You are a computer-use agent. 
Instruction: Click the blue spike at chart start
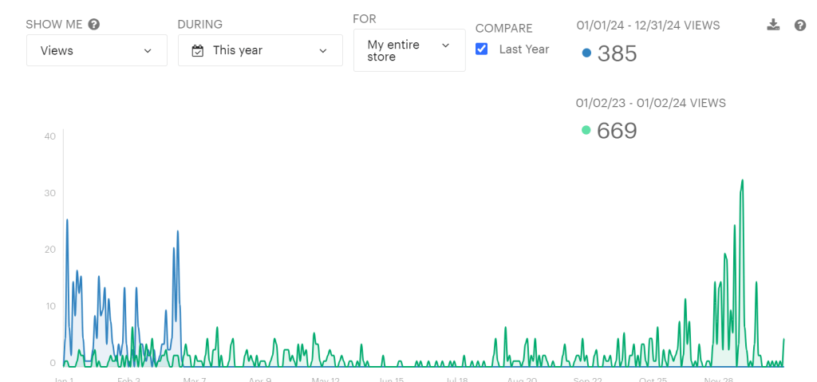(67, 220)
